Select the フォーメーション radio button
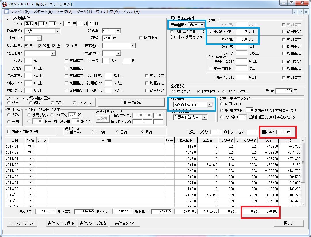Screen dimensions: 311x237 pos(75,103)
